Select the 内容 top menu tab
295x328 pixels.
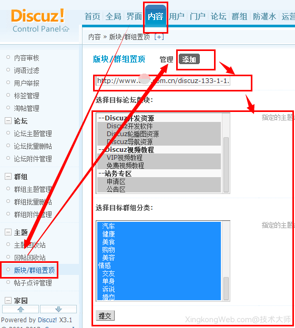156,16
